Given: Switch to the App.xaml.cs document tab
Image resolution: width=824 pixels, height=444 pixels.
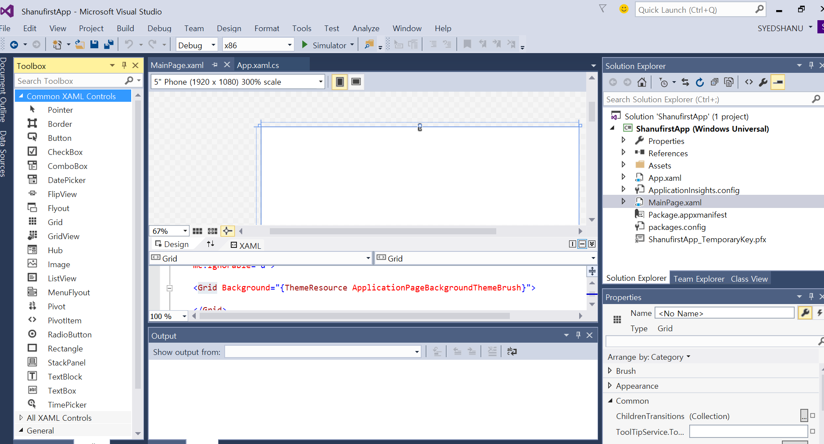Looking at the screenshot, I should tap(258, 65).
